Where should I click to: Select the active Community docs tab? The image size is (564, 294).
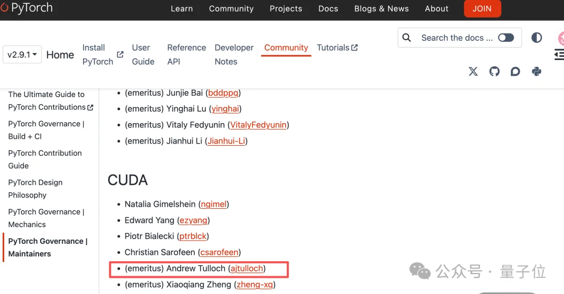pos(286,48)
